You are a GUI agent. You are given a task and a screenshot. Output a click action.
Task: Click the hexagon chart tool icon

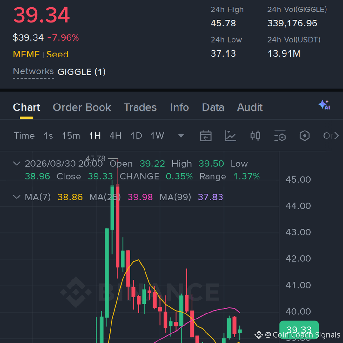[305, 136]
